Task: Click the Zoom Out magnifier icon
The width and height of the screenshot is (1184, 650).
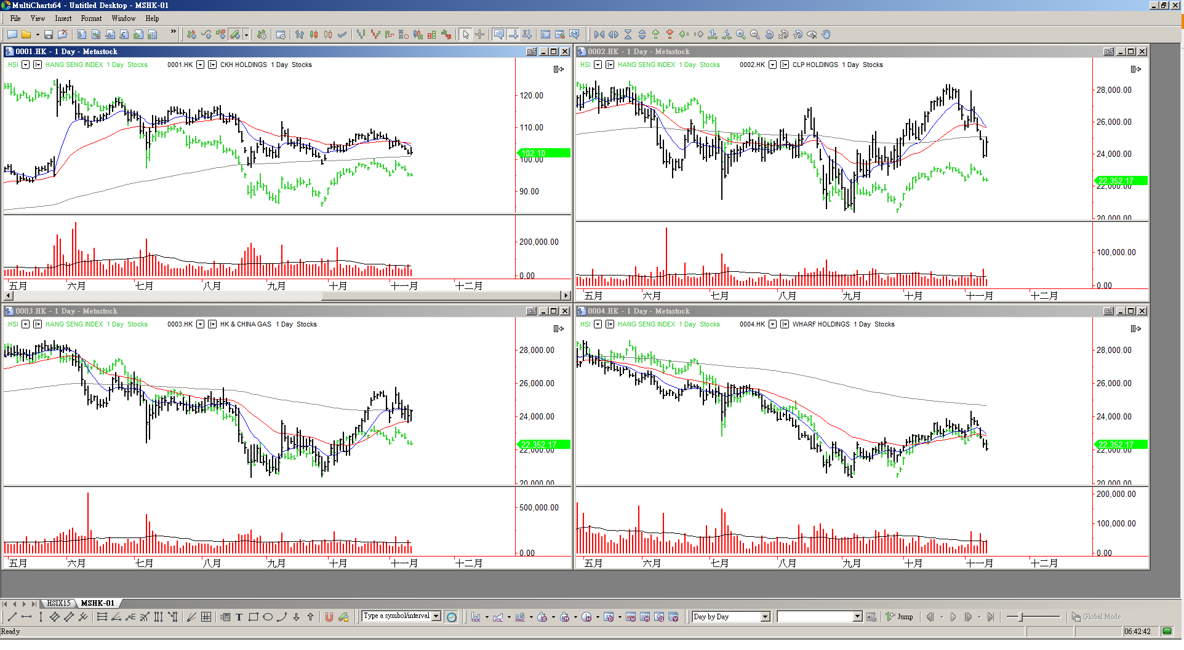Action: click(755, 34)
